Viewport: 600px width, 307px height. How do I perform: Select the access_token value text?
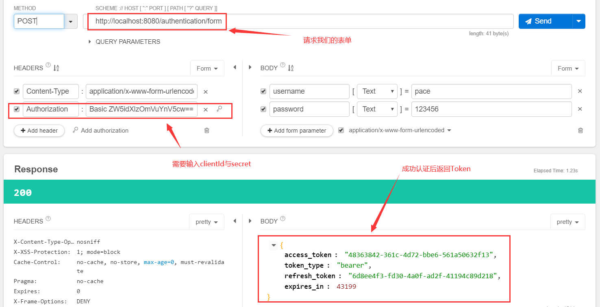point(419,255)
